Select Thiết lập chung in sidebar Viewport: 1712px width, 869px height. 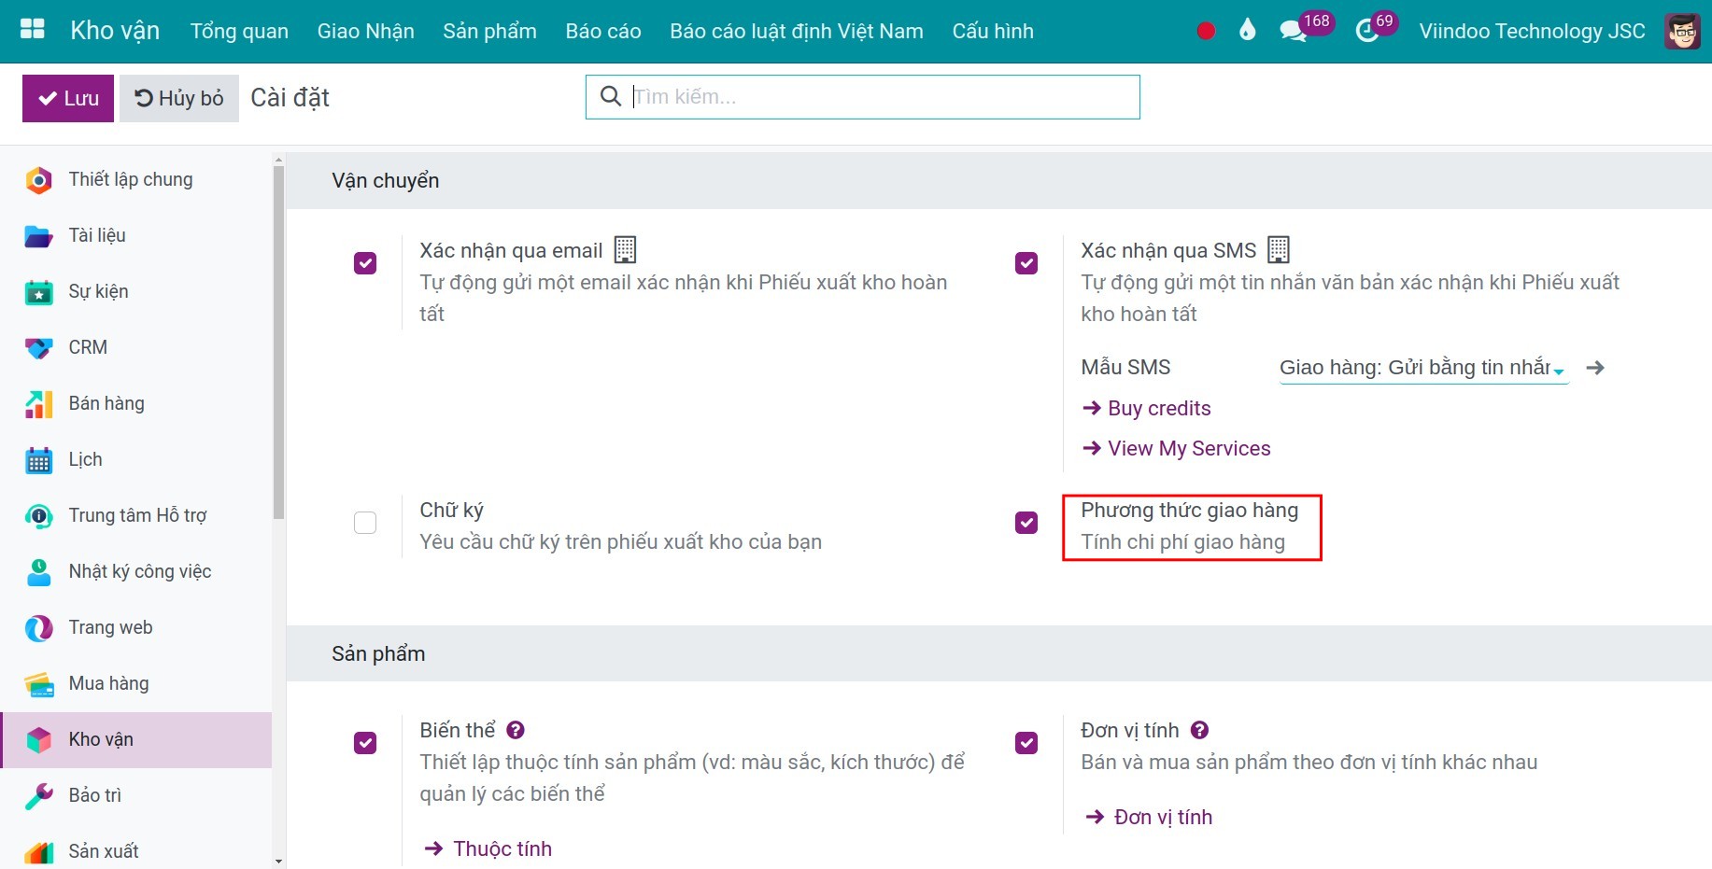(x=136, y=180)
